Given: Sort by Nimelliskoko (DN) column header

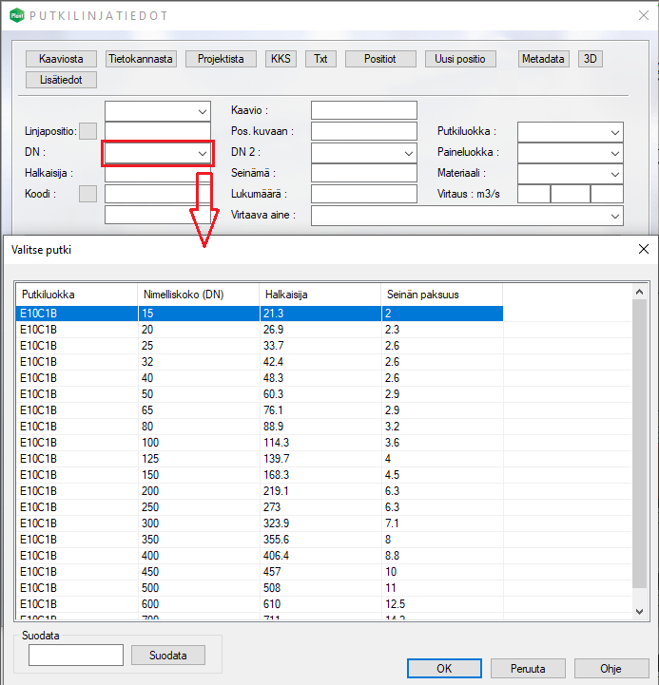Looking at the screenshot, I should (198, 295).
